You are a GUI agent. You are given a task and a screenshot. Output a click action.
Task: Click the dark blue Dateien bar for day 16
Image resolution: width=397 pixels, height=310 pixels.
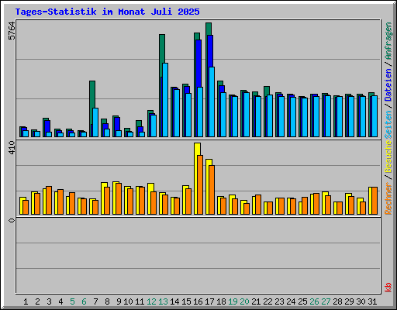point(198,64)
